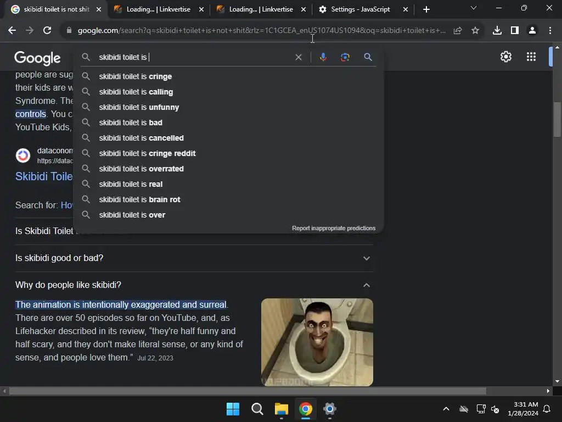Select suggestion skibidi toilet is cancelled
This screenshot has height=422, width=562.
click(228, 138)
